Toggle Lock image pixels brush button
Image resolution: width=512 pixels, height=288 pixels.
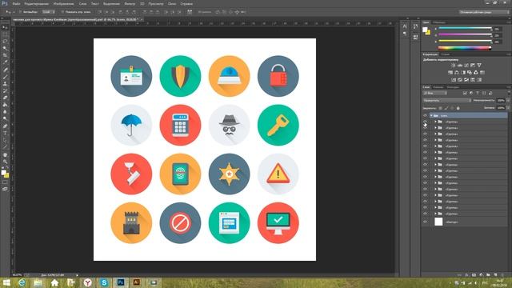click(446, 108)
